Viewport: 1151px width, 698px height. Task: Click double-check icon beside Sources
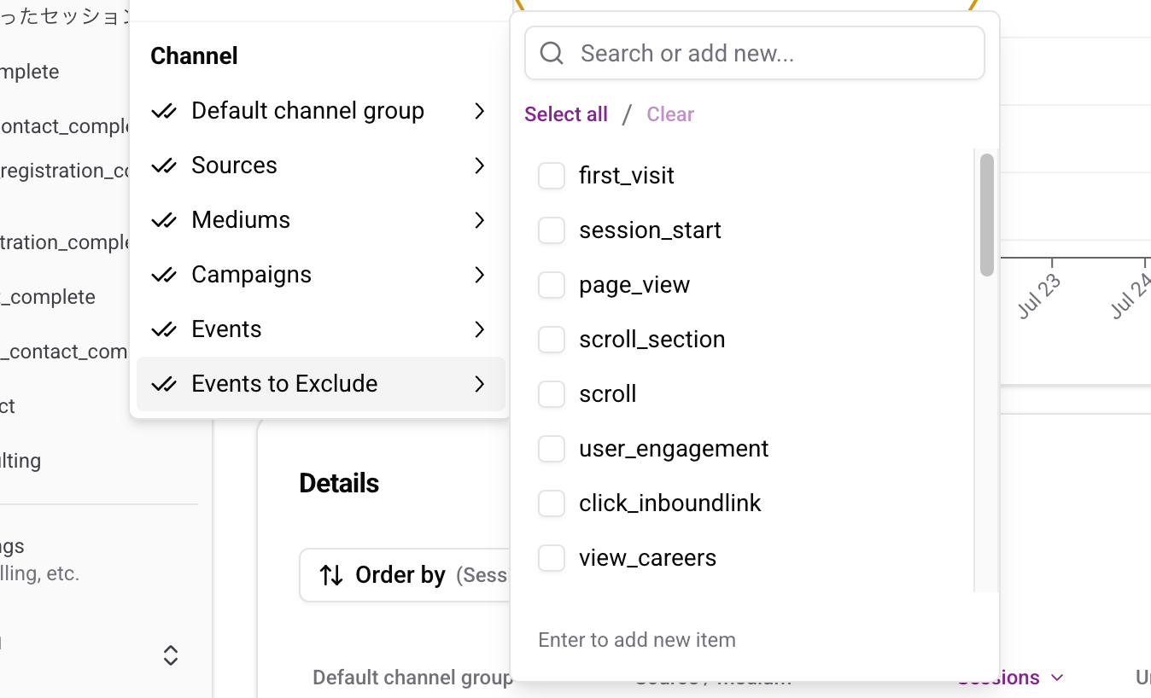164,166
